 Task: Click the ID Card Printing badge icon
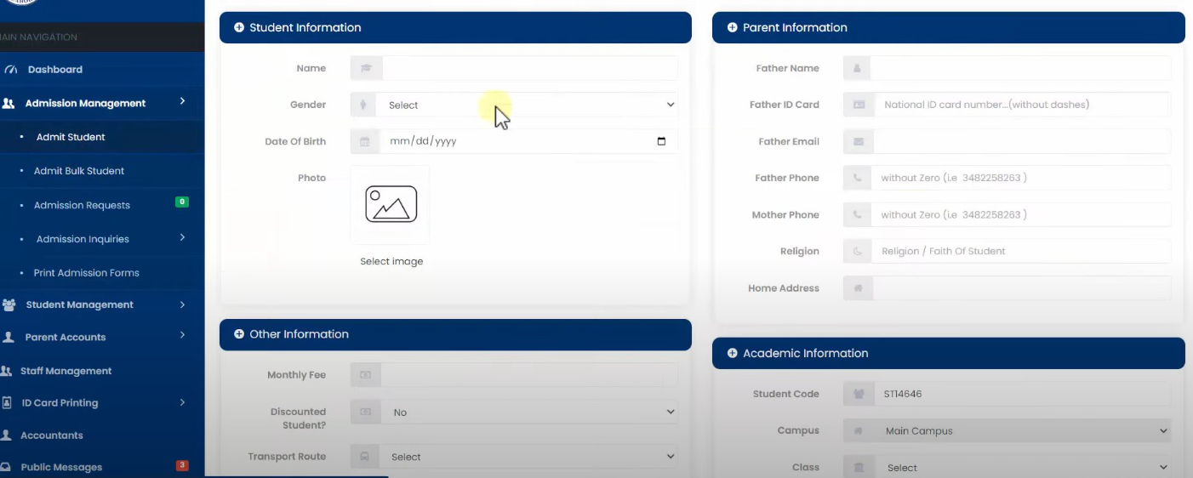[x=6, y=403]
